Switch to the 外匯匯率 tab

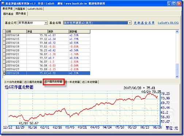point(20,9)
